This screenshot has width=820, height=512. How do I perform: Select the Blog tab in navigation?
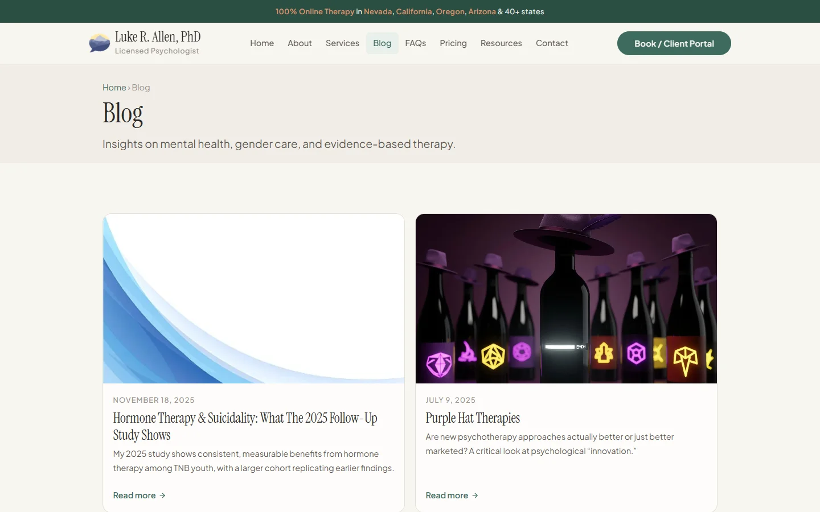click(382, 43)
